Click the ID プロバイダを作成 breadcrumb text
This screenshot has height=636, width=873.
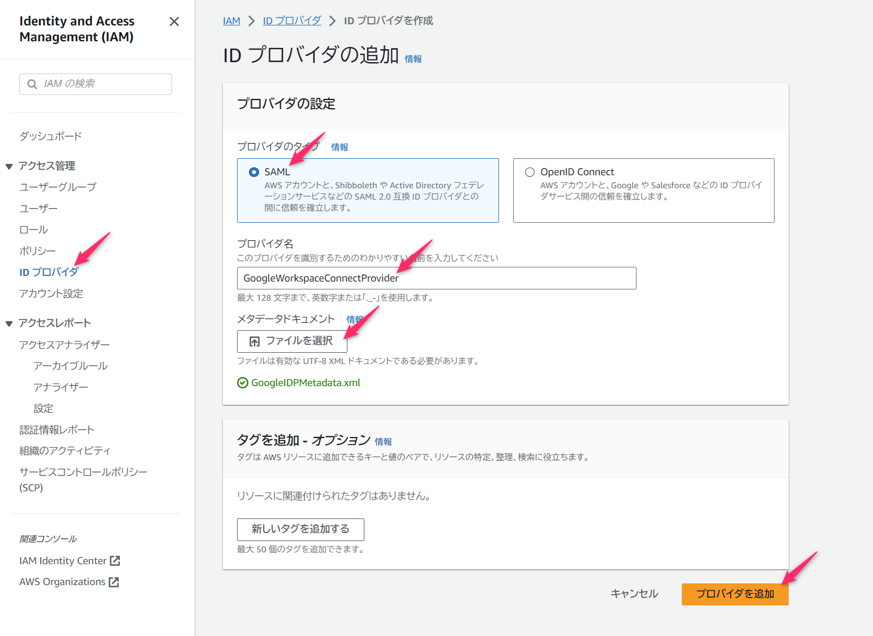tap(389, 21)
